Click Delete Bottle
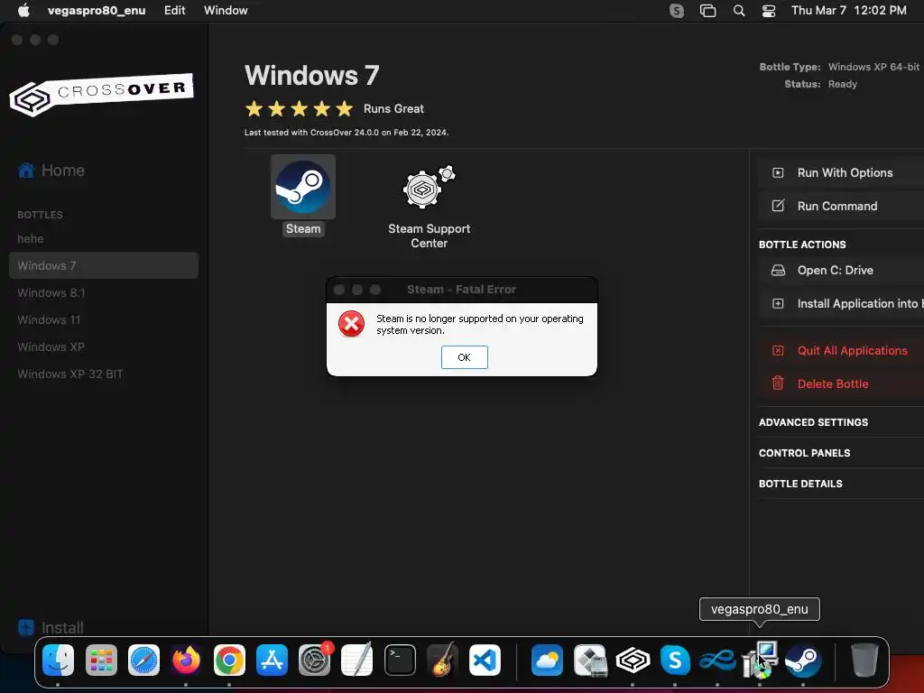Screen dimensions: 924x693 click(841, 383)
